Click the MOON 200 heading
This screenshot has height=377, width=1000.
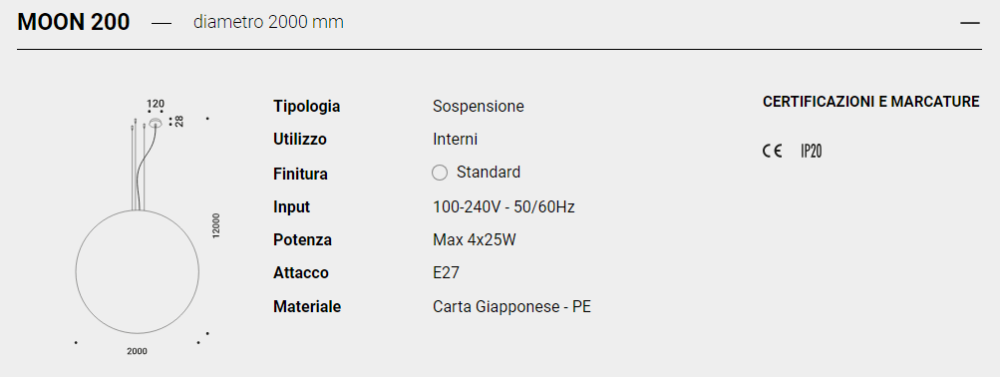(x=74, y=22)
